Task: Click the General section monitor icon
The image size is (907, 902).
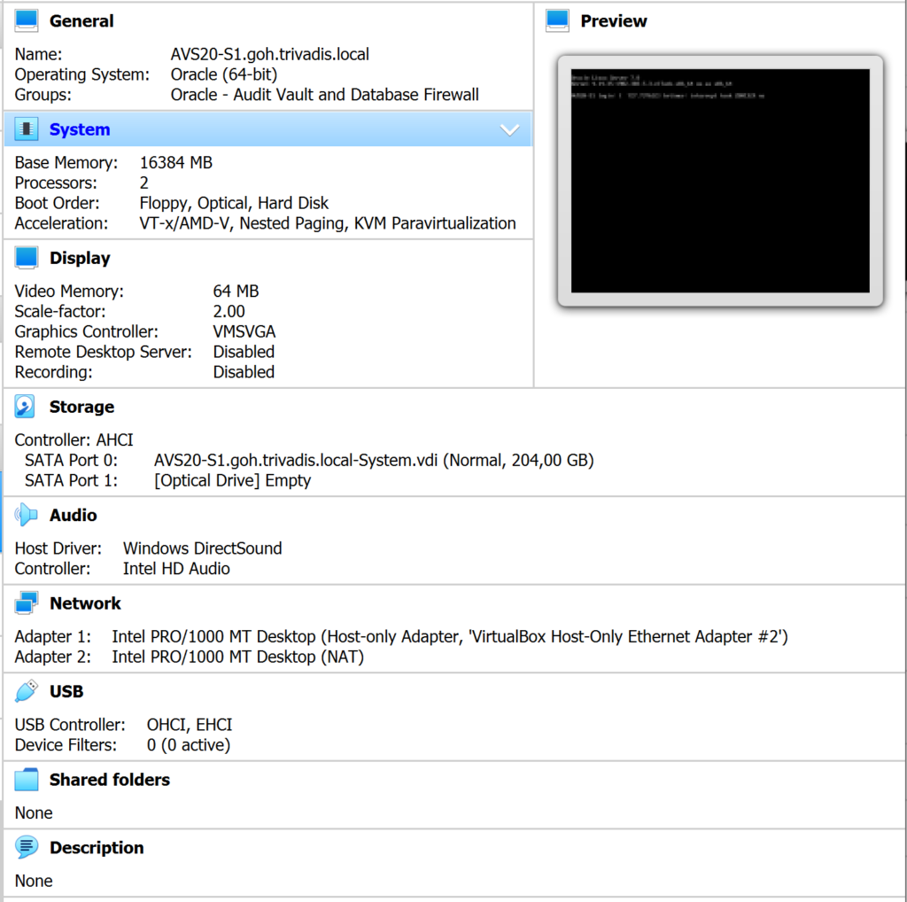Action: coord(26,20)
